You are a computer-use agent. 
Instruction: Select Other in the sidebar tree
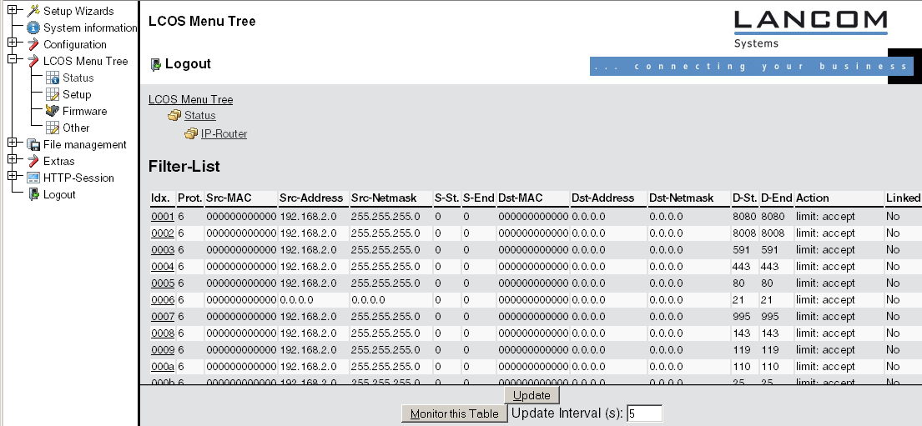click(76, 128)
